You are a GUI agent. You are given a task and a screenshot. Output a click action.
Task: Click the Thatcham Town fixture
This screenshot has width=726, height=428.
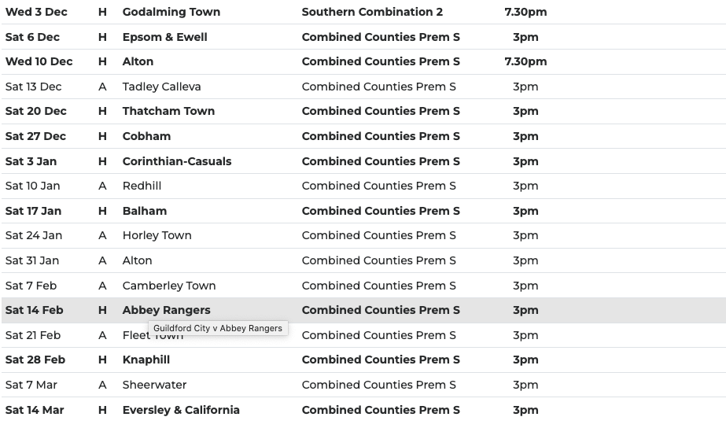[x=168, y=111]
